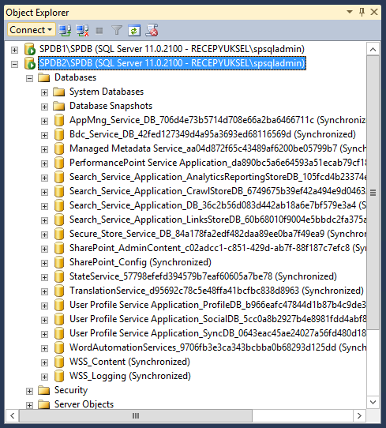Click the Disconnect server icon

point(82,30)
